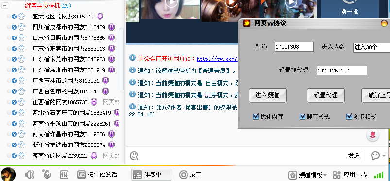Click the green signal strength bars

(x=379, y=175)
